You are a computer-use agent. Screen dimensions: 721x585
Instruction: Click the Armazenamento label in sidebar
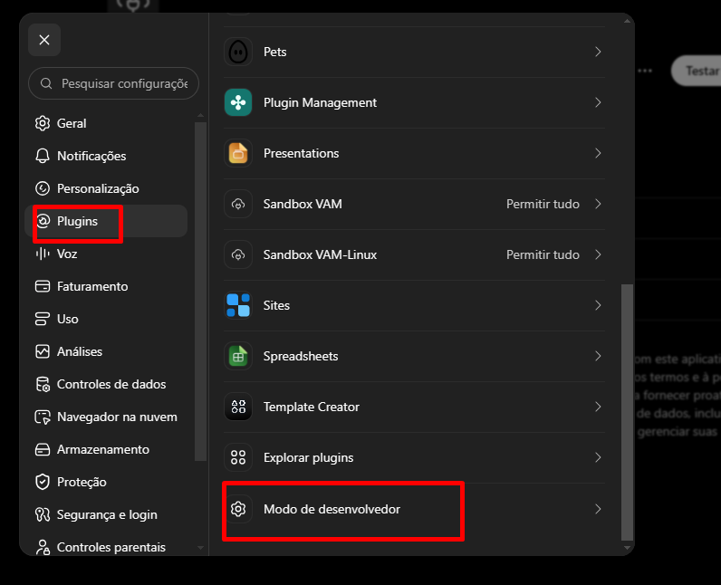coord(103,449)
